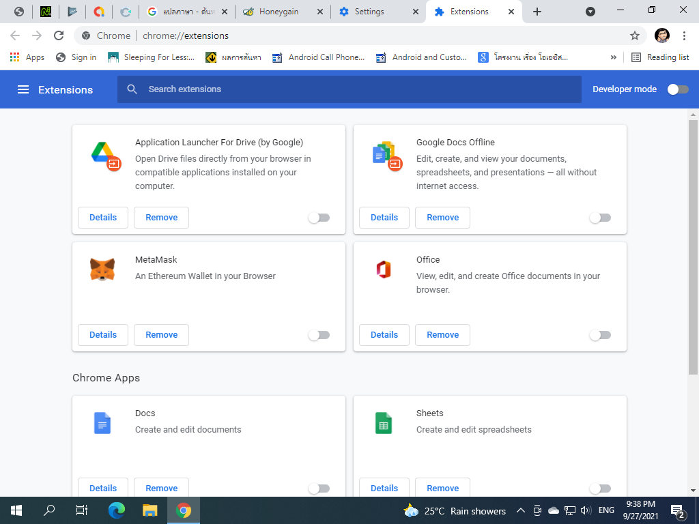Open Android Call Phone bookmark
The image size is (699, 524).
coord(318,57)
